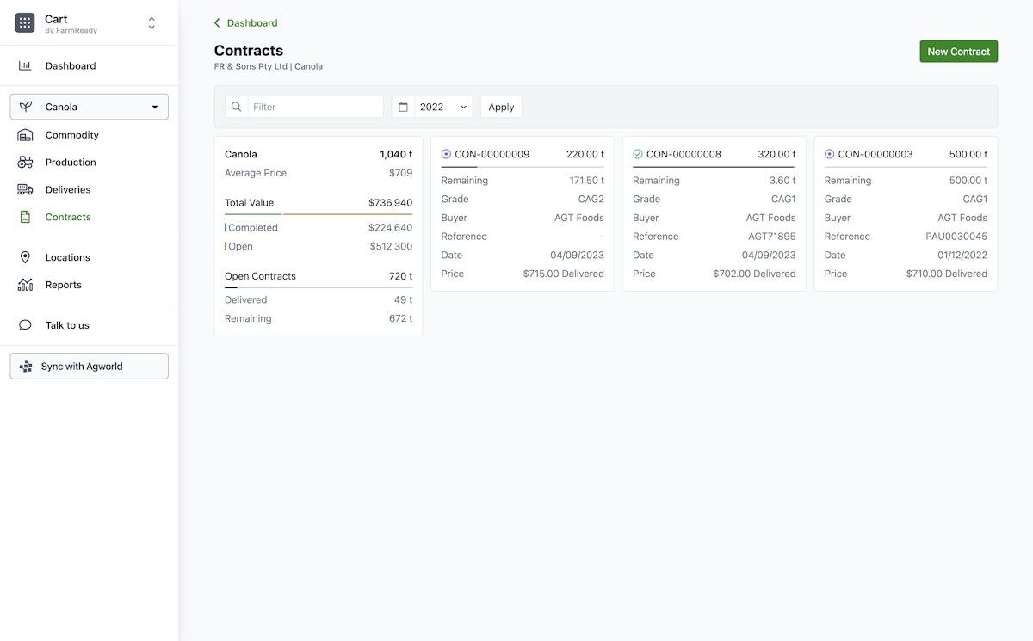
Task: Open the Canola commodity dropdown
Action: [90, 107]
